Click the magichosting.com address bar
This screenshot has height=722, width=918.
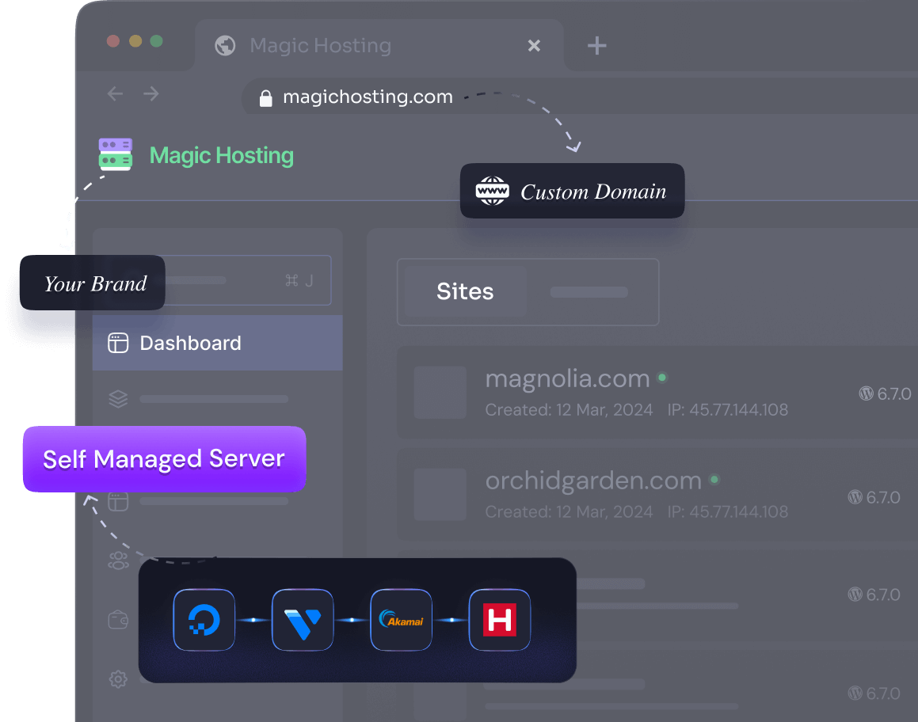368,97
